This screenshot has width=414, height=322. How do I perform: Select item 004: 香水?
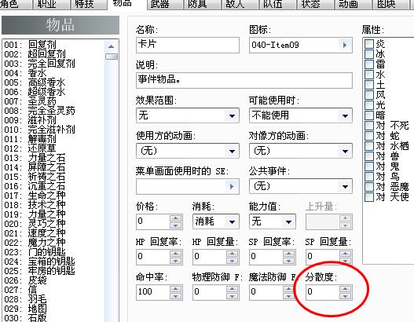click(x=53, y=73)
